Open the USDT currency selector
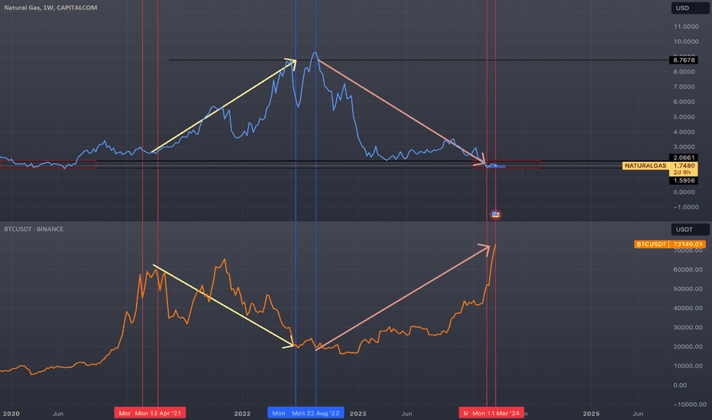Viewport: 712px width, 420px height. point(690,229)
